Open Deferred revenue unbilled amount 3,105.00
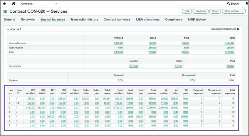This screenshot has width=249, height=136. (118, 43)
